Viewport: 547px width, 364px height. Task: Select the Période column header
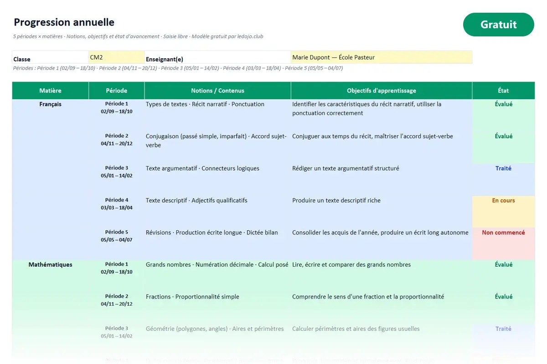(117, 91)
